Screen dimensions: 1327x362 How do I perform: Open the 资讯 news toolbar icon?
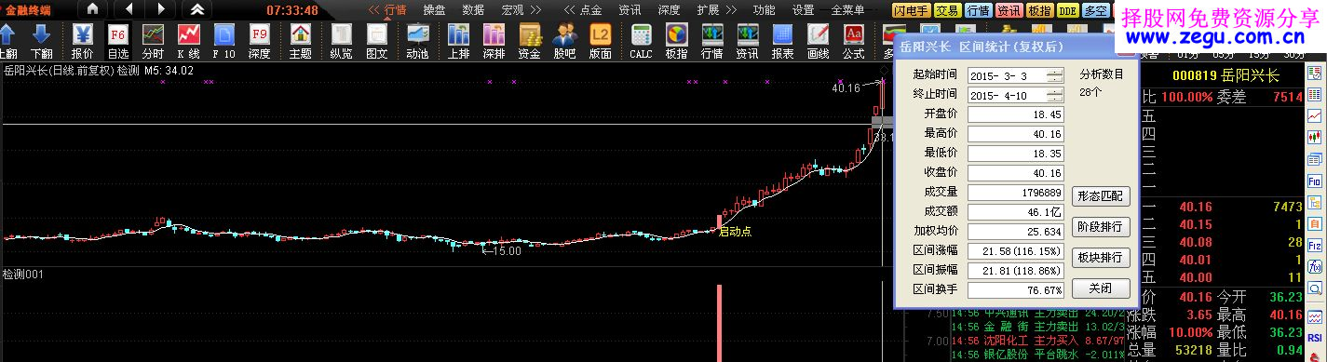[747, 41]
